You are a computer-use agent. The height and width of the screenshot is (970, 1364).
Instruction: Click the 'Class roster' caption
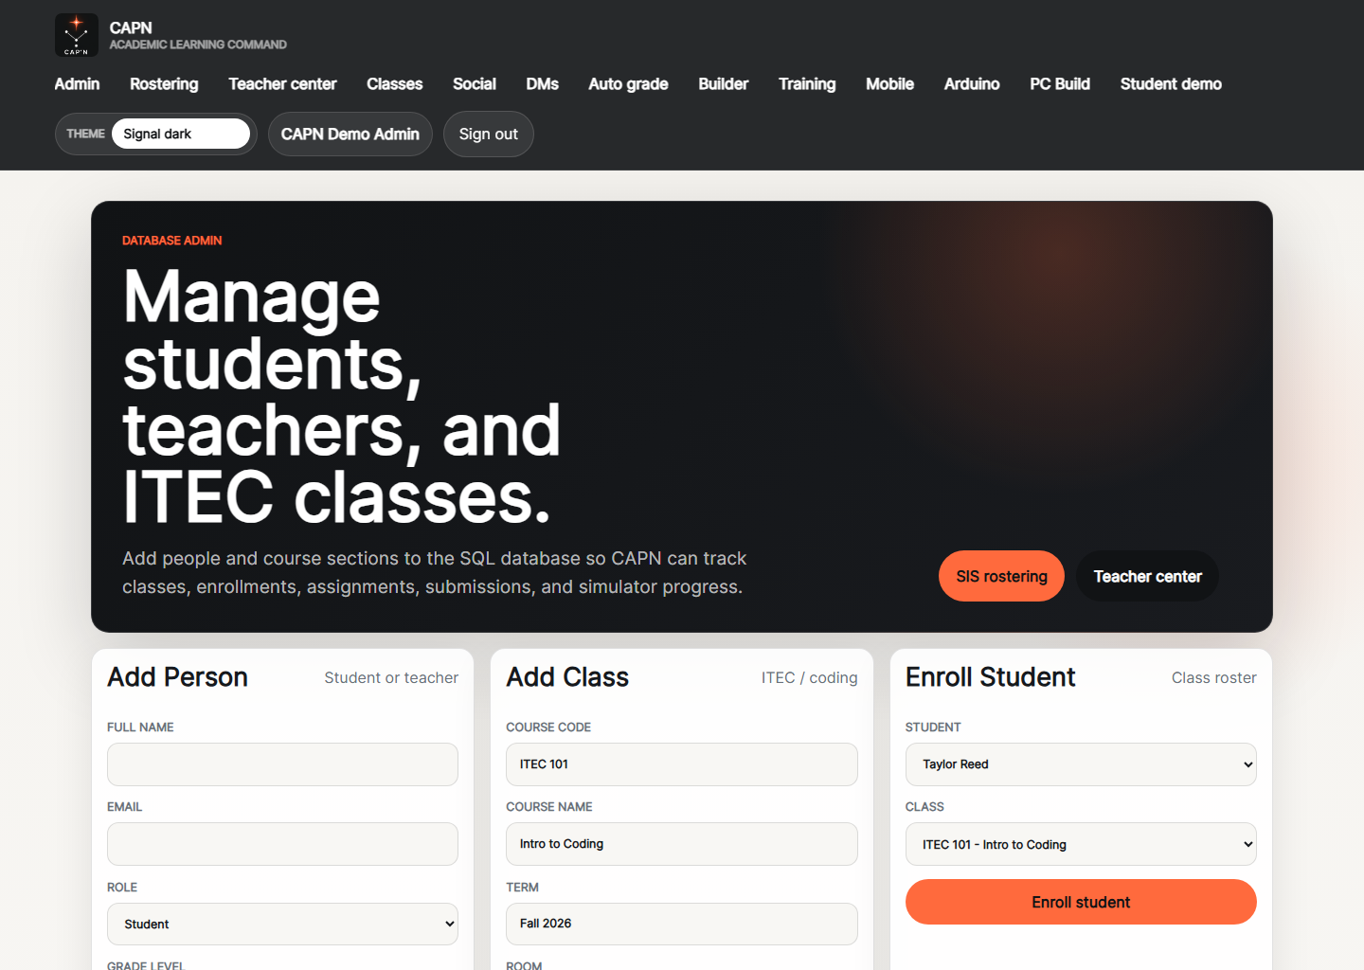click(x=1214, y=678)
